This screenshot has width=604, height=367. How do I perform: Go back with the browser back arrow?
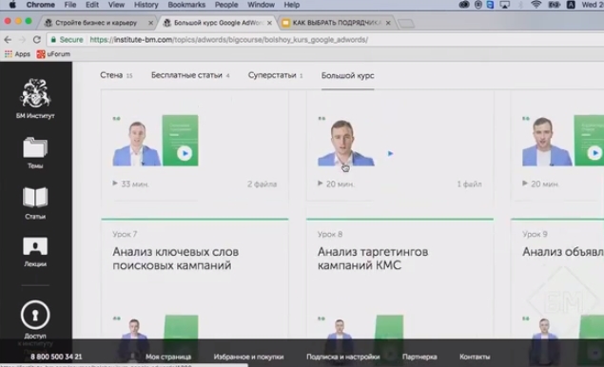(x=8, y=40)
